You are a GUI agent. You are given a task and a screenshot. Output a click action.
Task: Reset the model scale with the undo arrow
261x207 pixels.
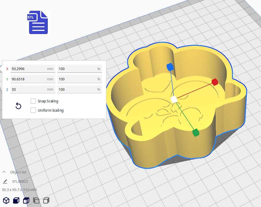pos(18,106)
